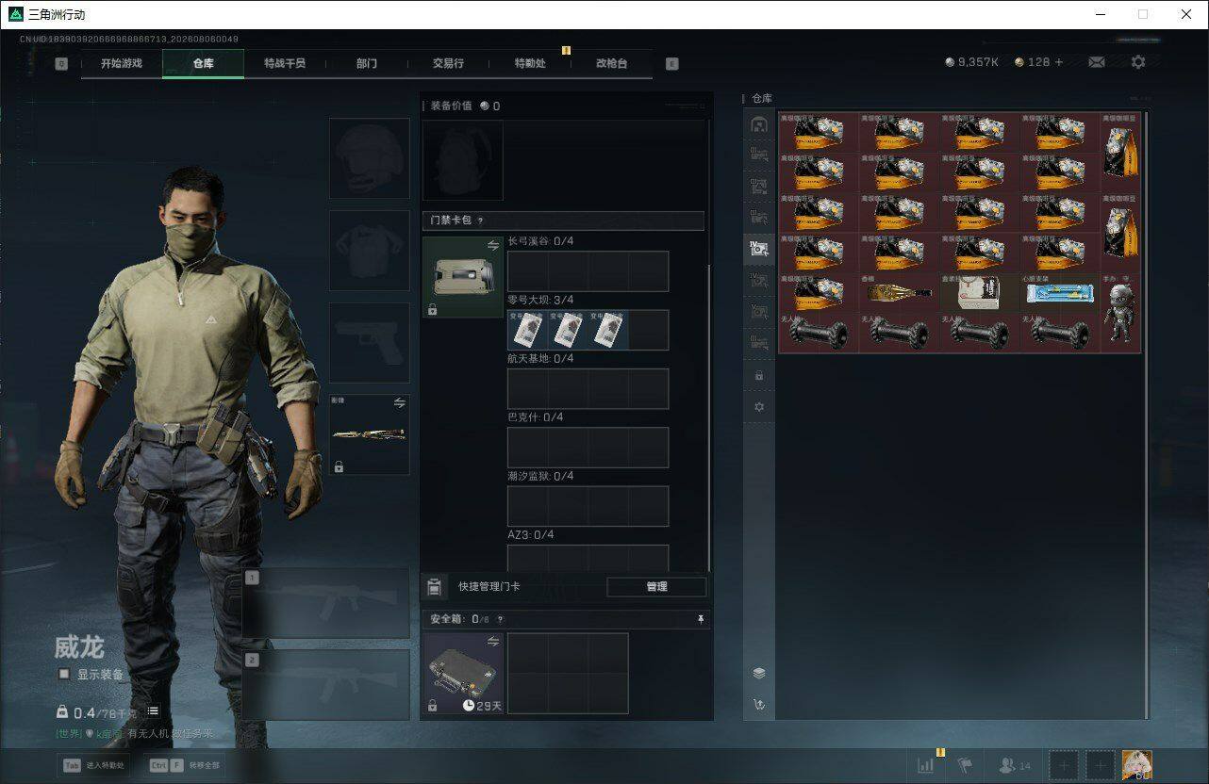Click the 9,357K currency balance

pos(971,62)
